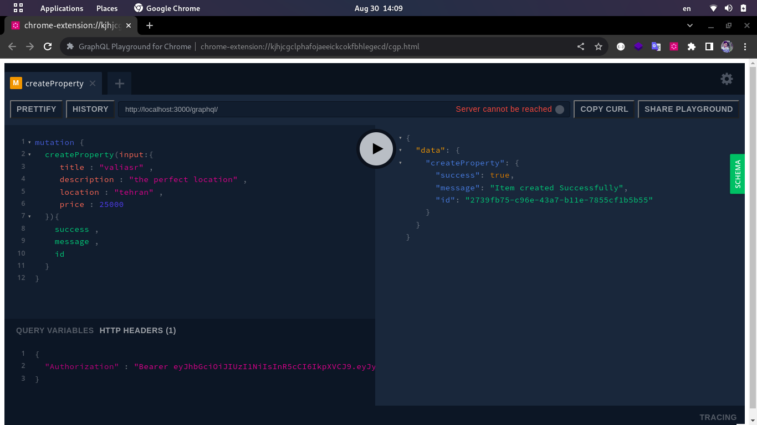Open activities grid icon
The image size is (757, 425).
[x=18, y=8]
